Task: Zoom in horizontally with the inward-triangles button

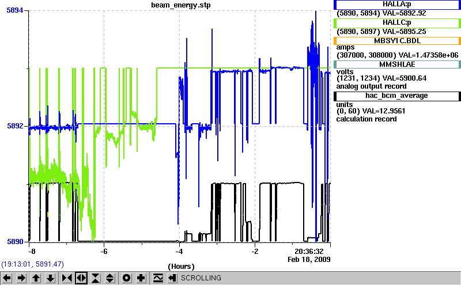Action: 67,278
